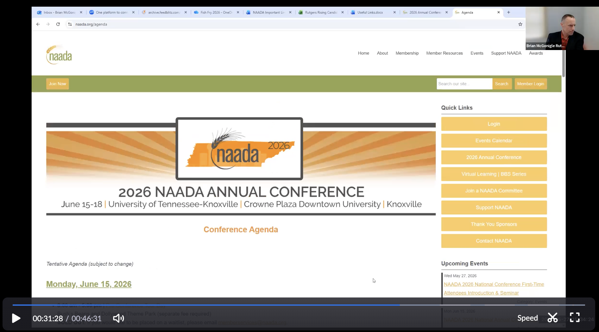Click the Contact NAADA button
Screen dimensions: 599x332
pyautogui.click(x=494, y=241)
